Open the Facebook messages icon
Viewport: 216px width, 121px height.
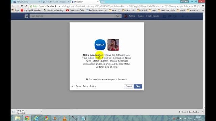point(169,16)
